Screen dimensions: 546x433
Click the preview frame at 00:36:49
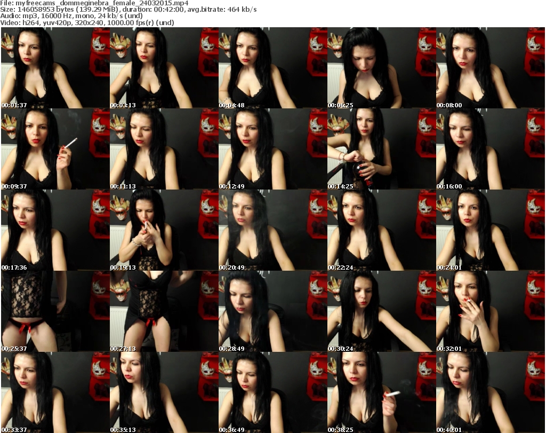273,392
